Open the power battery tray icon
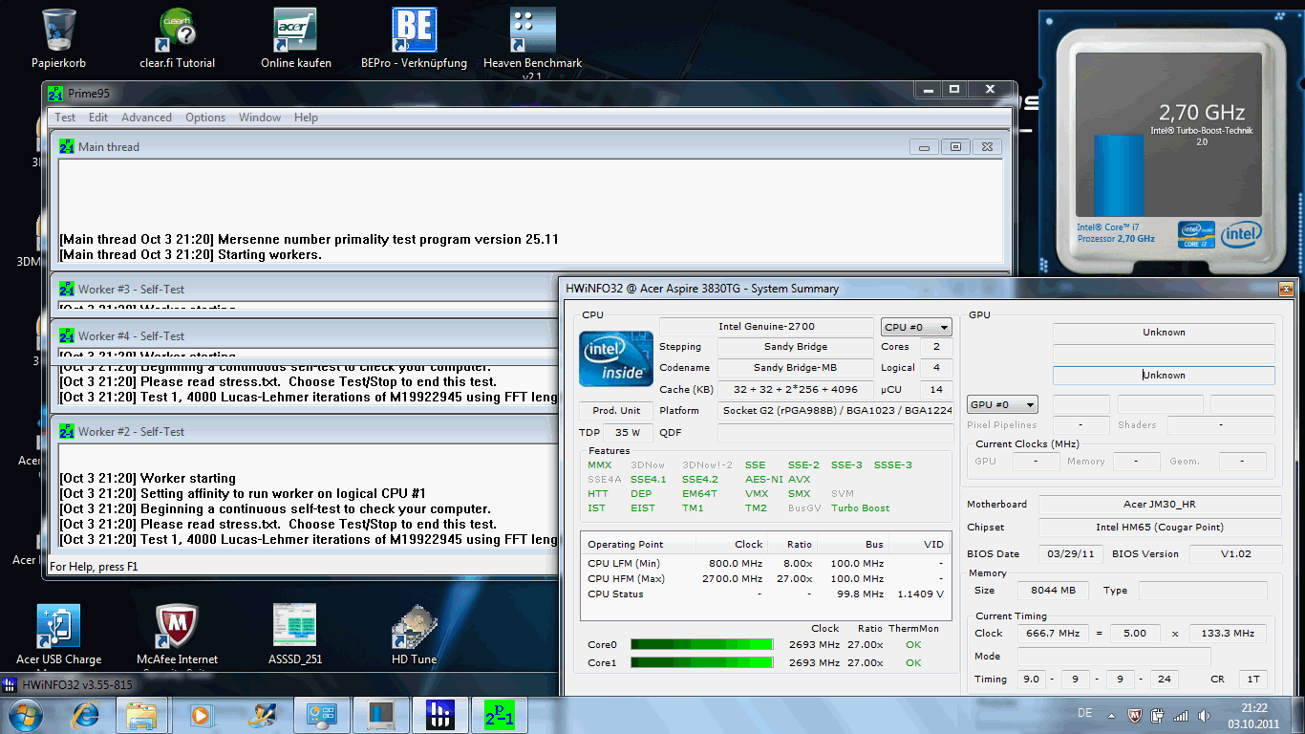 (1157, 715)
